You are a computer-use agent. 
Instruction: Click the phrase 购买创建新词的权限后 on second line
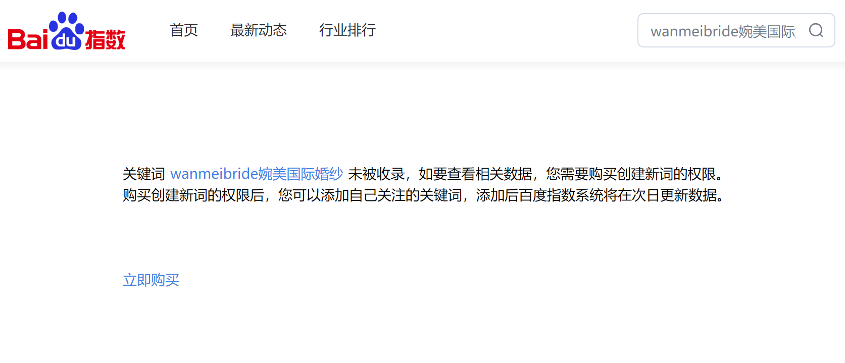point(193,195)
